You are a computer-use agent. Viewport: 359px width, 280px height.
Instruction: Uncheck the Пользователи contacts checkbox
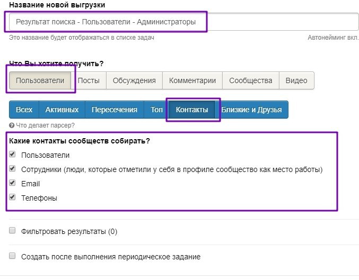[12, 155]
